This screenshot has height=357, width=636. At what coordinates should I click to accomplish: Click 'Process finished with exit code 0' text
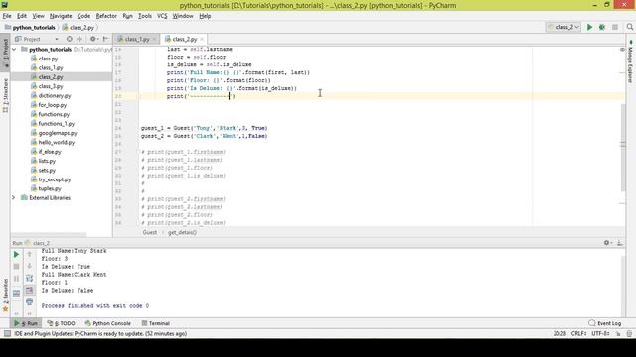(95, 306)
